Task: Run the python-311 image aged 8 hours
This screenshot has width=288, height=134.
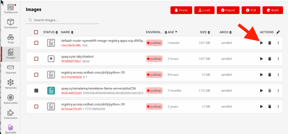Action: (261, 75)
